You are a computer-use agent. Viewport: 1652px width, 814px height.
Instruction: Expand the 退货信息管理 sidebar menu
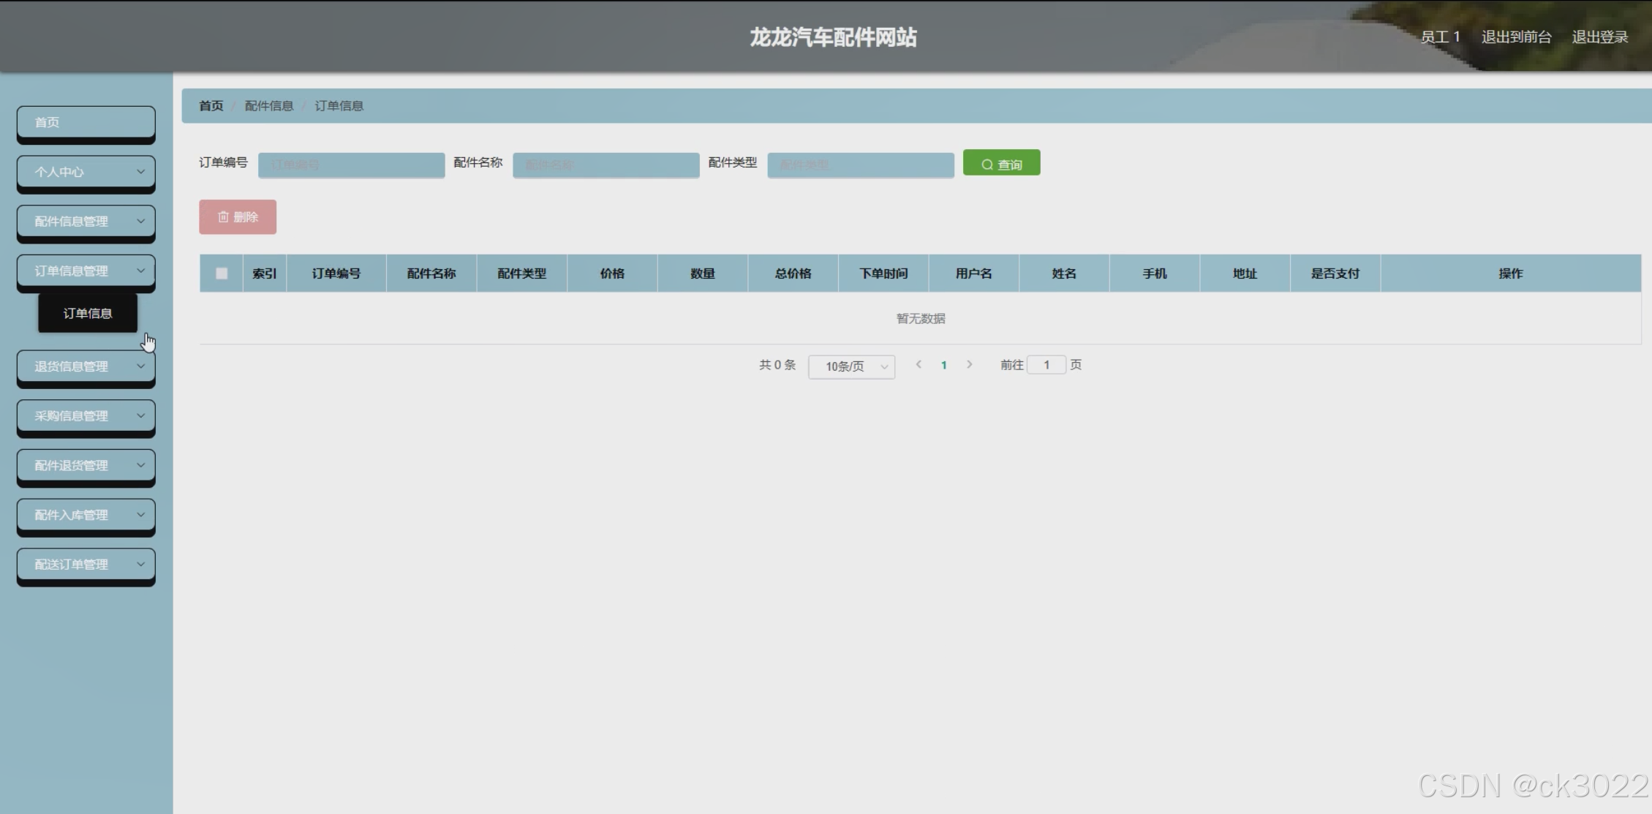[86, 366]
